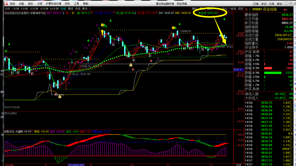296x166 pixels.
Task: Switch to the 分时 intraday view
Action: [8, 8]
